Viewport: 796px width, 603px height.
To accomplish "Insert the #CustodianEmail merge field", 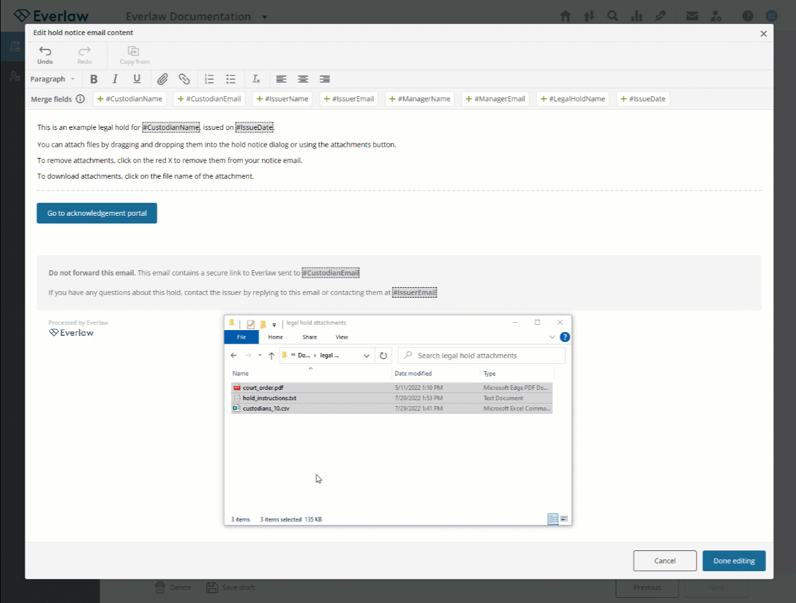I will 209,98.
